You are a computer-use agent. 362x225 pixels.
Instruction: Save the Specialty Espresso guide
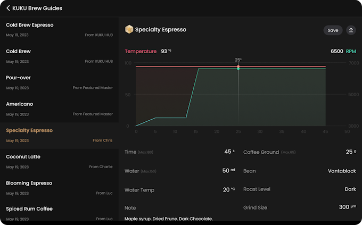point(333,30)
